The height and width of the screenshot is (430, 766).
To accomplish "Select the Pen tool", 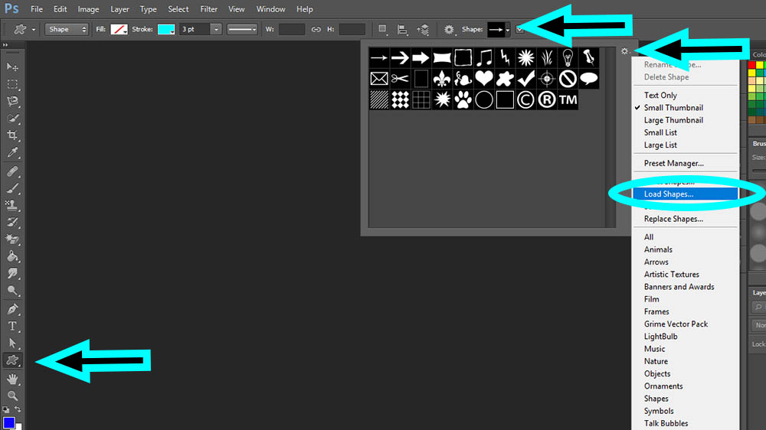I will pos(12,309).
